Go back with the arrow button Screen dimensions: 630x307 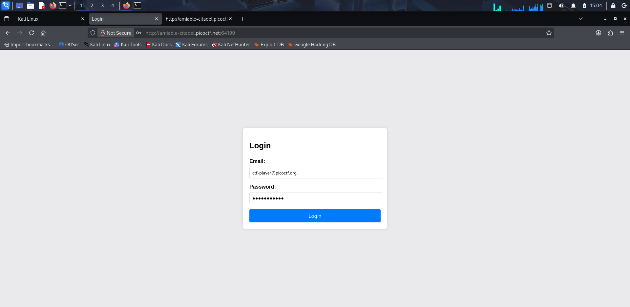pos(8,33)
